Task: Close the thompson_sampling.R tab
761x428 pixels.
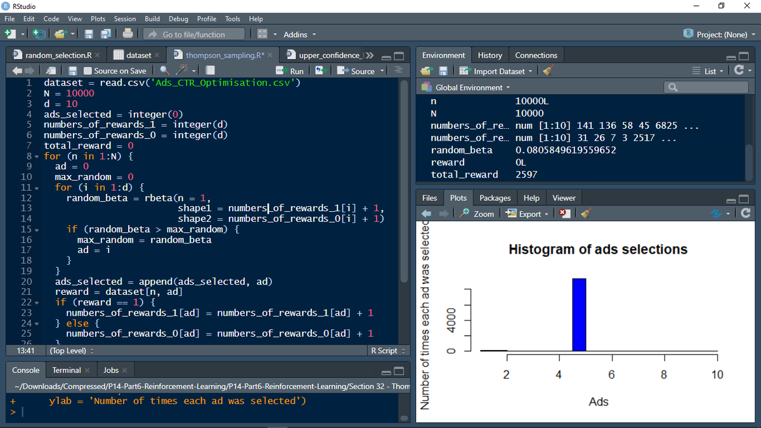Action: point(270,55)
